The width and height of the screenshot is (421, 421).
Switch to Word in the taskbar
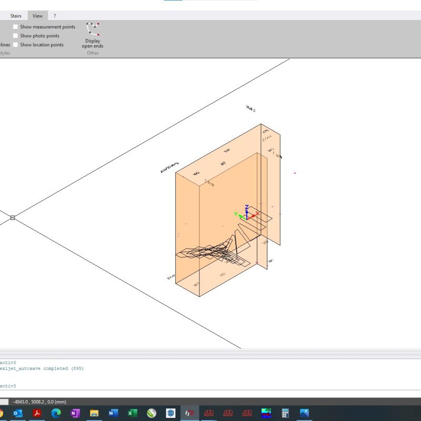pos(113,413)
